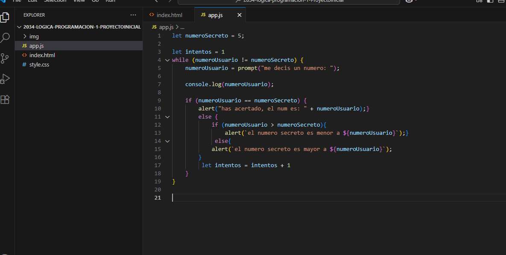Viewport: 506px width, 255px height.
Task: Click the EXPLORER panel title
Action: 34,15
